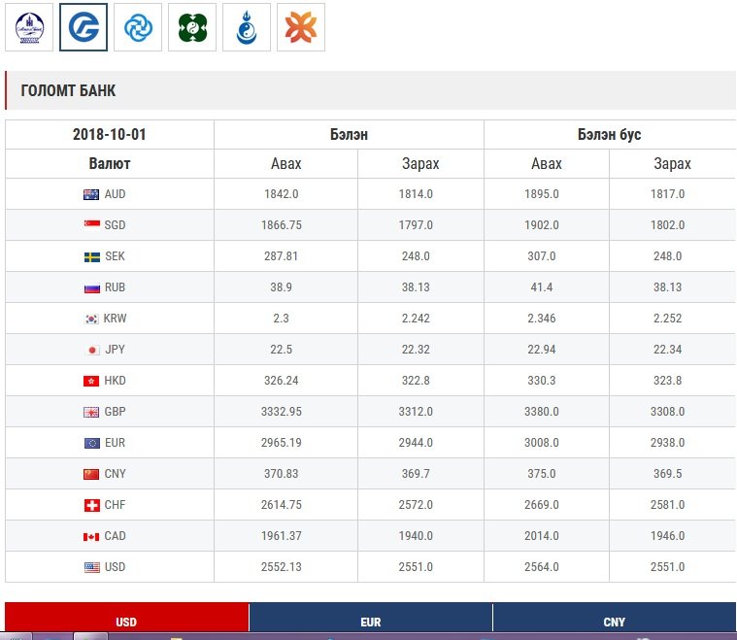Open the orange XacBank logo
The image size is (737, 640).
(x=301, y=27)
